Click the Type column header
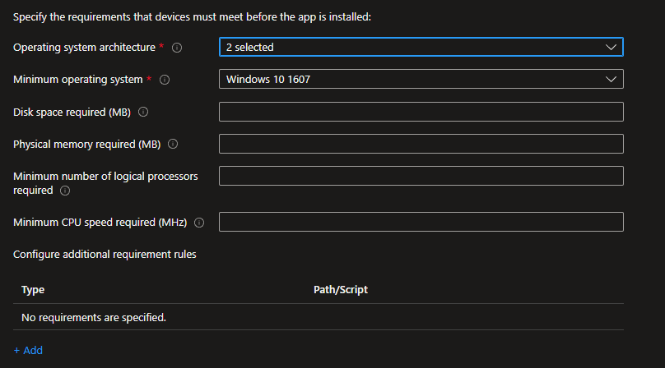 coord(33,290)
